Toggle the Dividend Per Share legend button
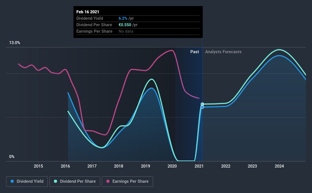The image size is (312, 193). [75, 182]
